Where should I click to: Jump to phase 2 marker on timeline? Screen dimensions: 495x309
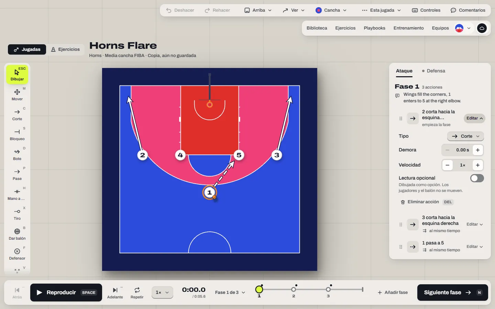[x=294, y=289]
